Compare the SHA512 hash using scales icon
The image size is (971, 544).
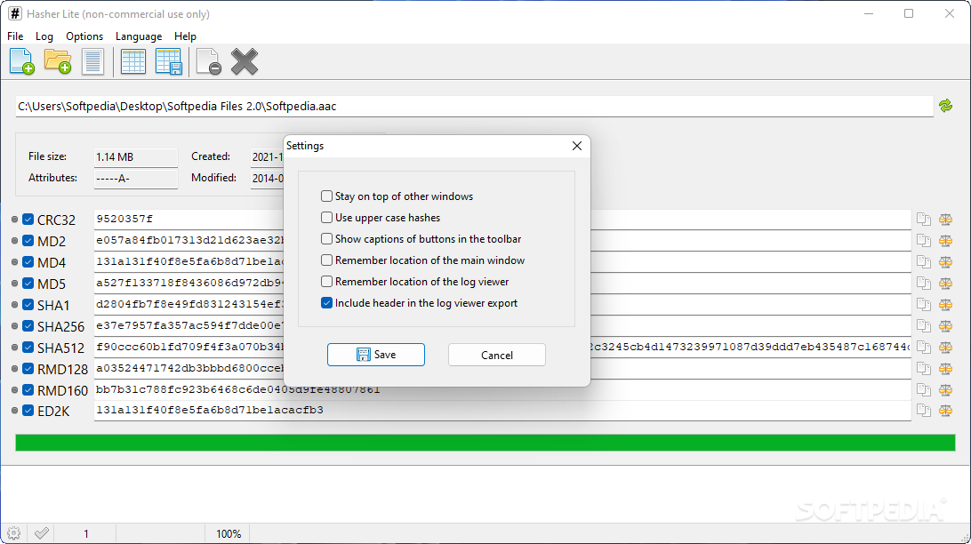click(x=945, y=348)
